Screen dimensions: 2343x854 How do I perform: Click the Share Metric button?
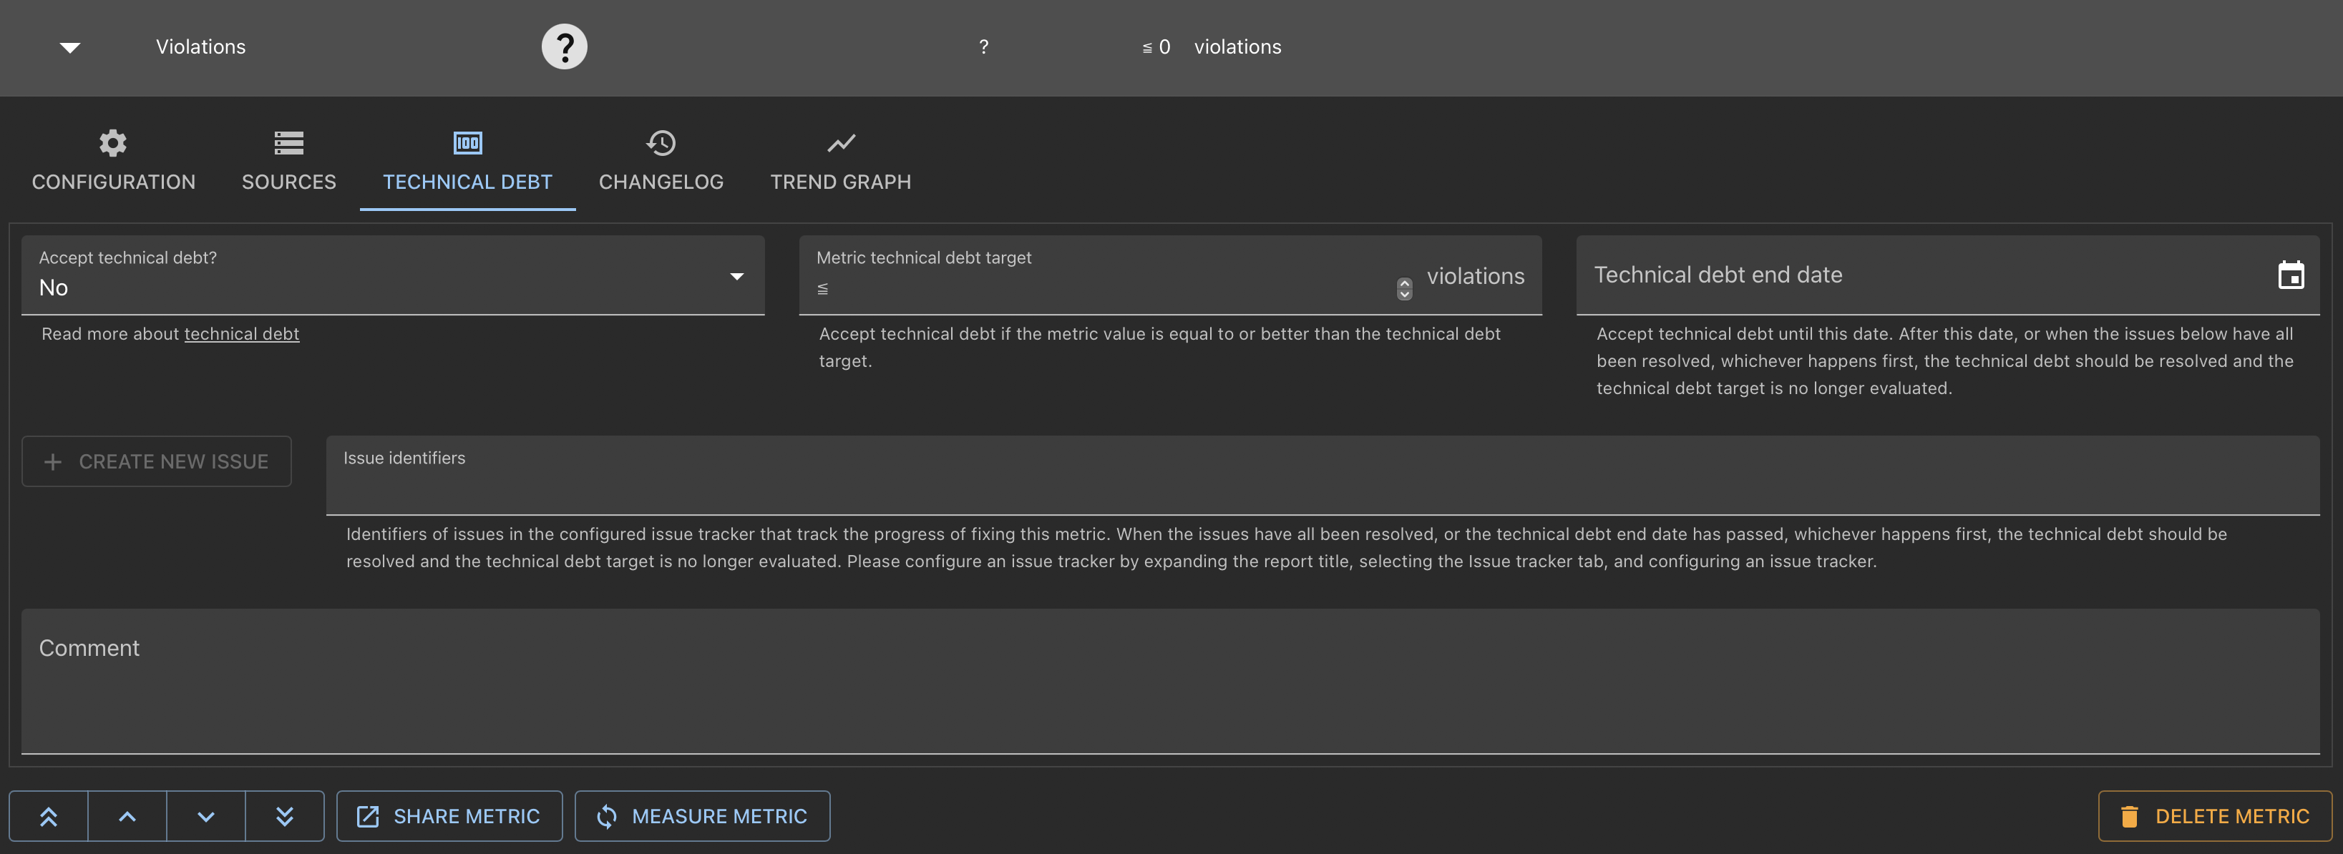[x=449, y=816]
